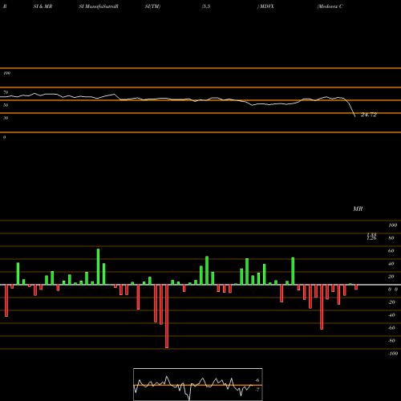The height and width of the screenshot is (401, 401).
Task: Click the RSI axis label 50
Action: click(x=6, y=105)
